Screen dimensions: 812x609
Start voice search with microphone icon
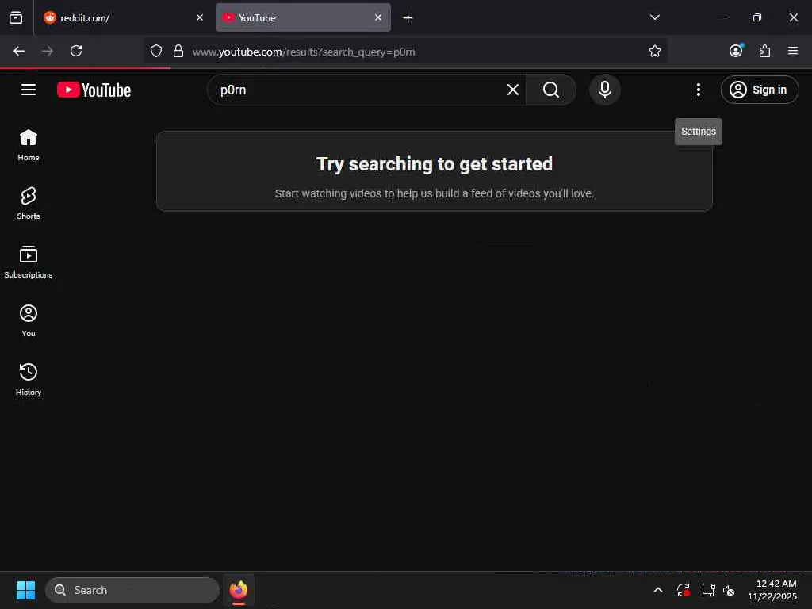[x=604, y=90]
